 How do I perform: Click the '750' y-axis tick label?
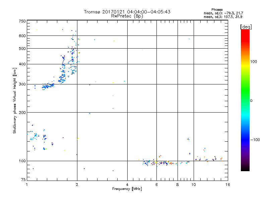(22, 21)
